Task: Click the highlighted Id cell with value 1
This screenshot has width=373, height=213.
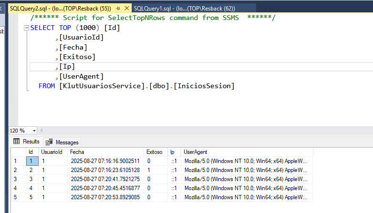Action: [32, 161]
